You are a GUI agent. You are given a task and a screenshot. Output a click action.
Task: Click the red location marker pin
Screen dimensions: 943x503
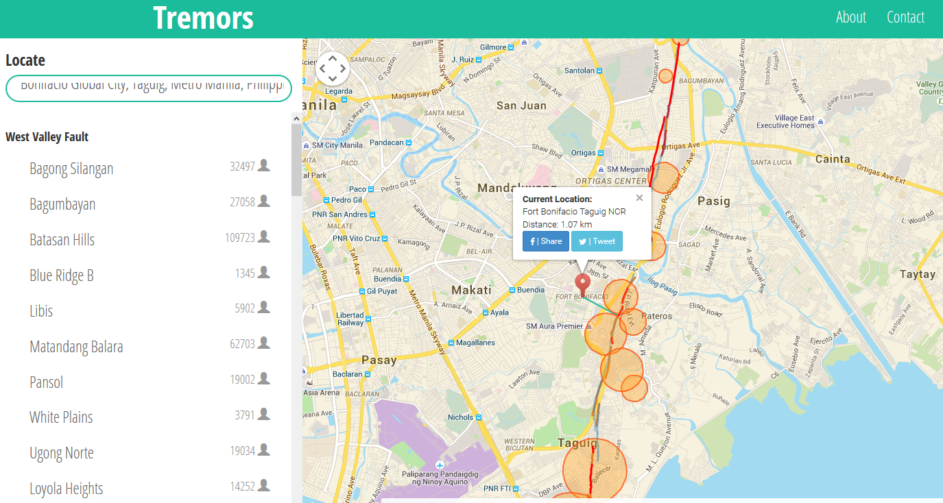pos(583,284)
